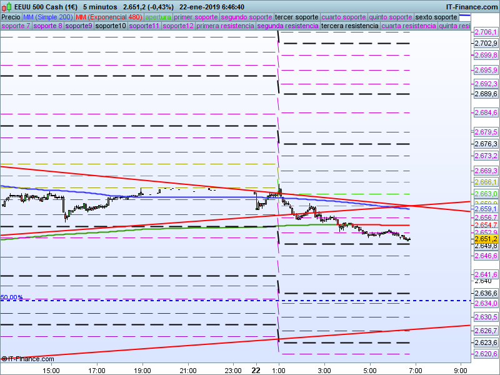The width and height of the screenshot is (500, 375).
Task: Select the tercer soporte legend entry
Action: 297,17
